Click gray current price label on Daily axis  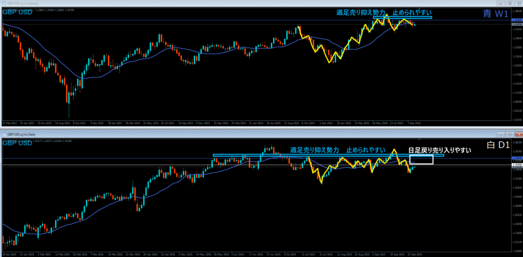tap(516, 165)
